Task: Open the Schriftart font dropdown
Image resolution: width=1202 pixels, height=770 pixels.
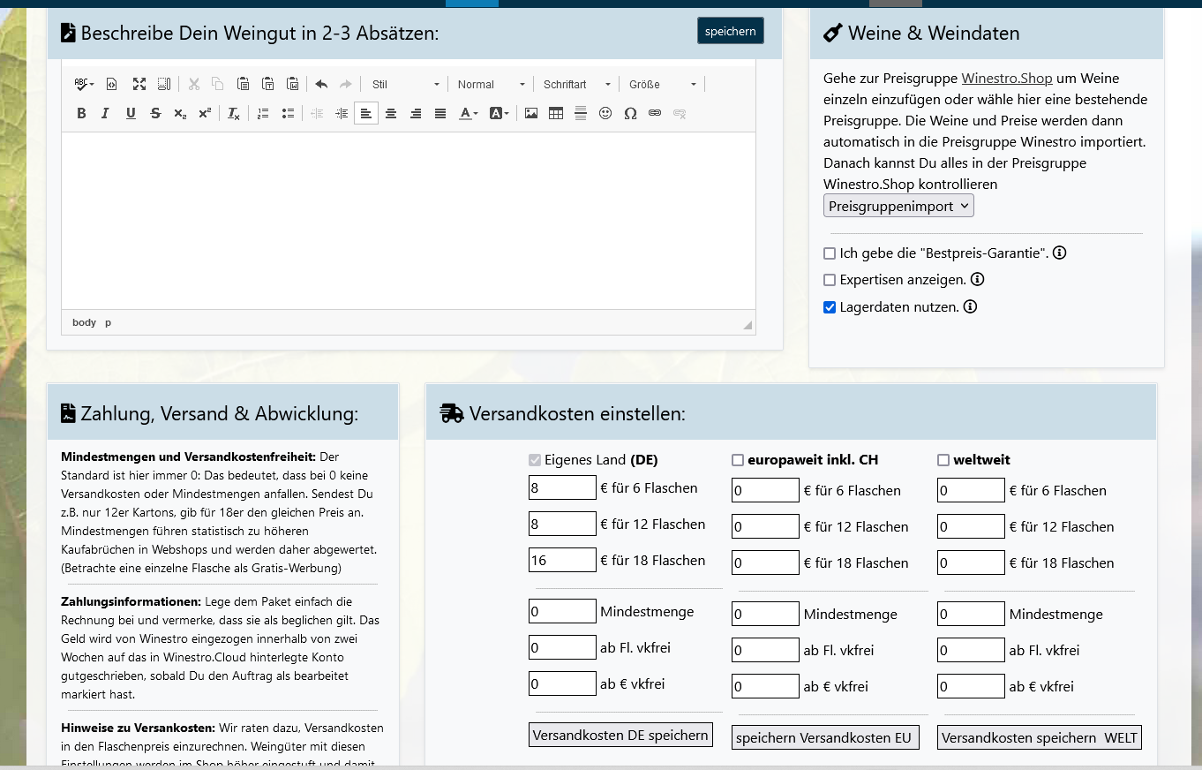Action: click(x=577, y=84)
